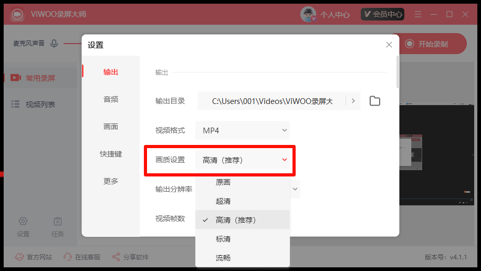Contact 在线客服 online support
The image size is (481, 271).
[x=82, y=257]
